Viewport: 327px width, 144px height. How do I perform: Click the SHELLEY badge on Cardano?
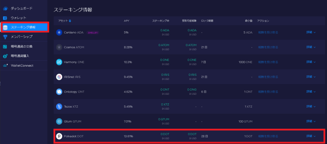pos(93,33)
